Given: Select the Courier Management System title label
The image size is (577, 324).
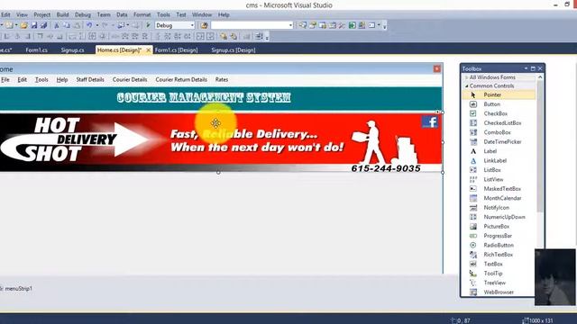Looking at the screenshot, I should tap(204, 98).
